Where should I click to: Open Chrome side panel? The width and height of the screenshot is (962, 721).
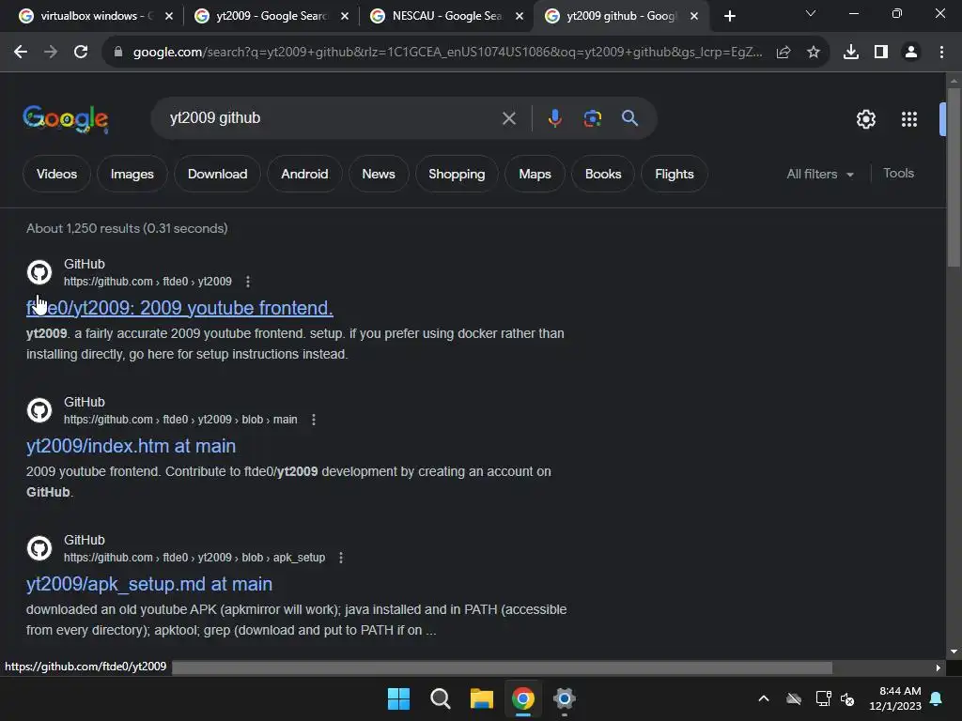[881, 53]
